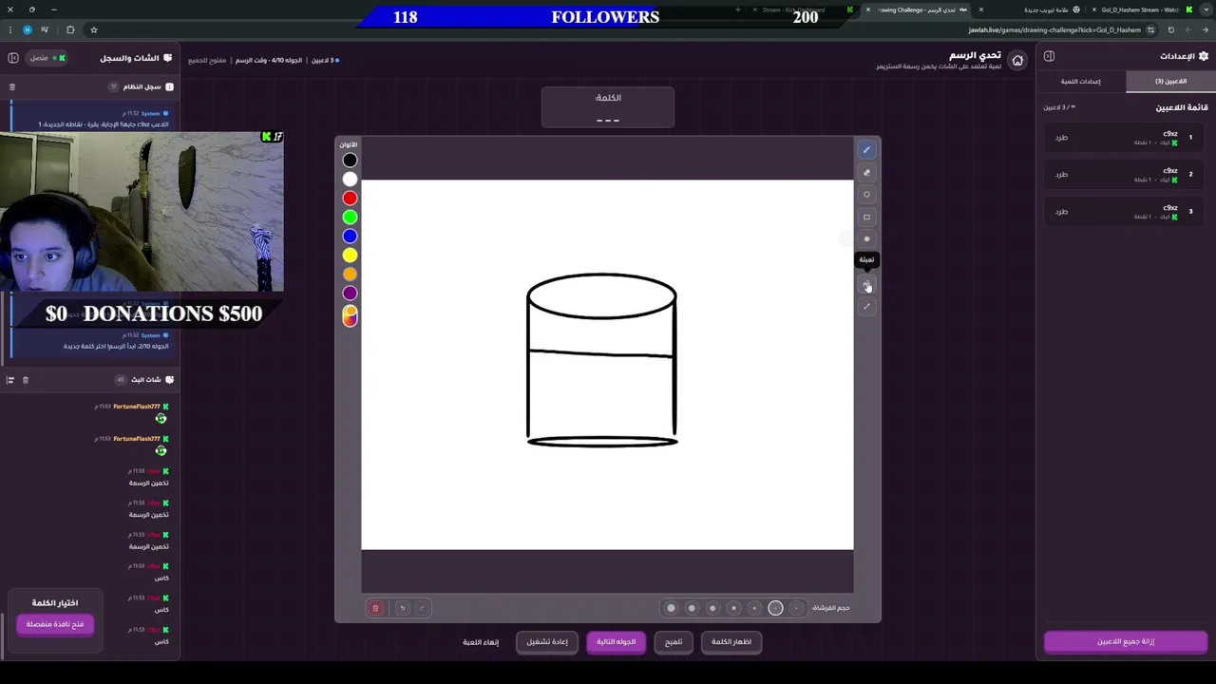Pick the orange color
The image size is (1216, 684).
point(350,275)
